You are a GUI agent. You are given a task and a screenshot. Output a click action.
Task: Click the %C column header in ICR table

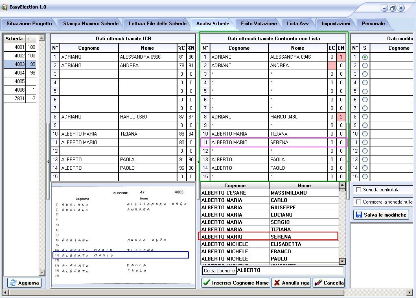click(x=182, y=48)
